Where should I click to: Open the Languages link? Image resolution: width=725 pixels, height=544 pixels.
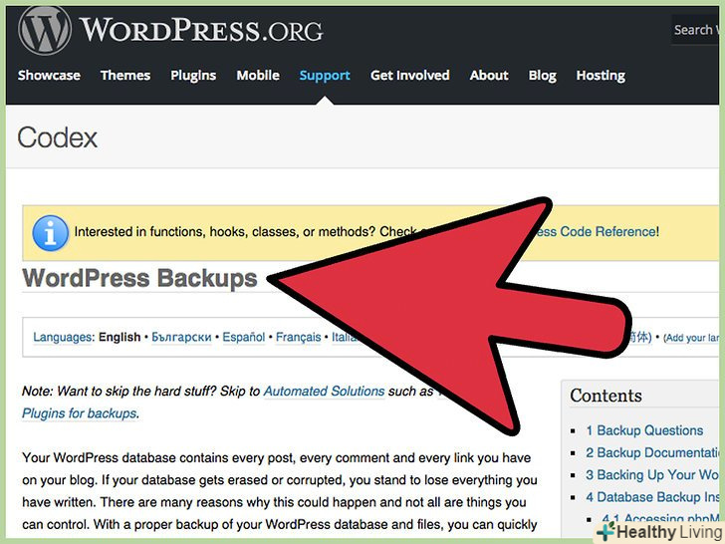pos(63,337)
